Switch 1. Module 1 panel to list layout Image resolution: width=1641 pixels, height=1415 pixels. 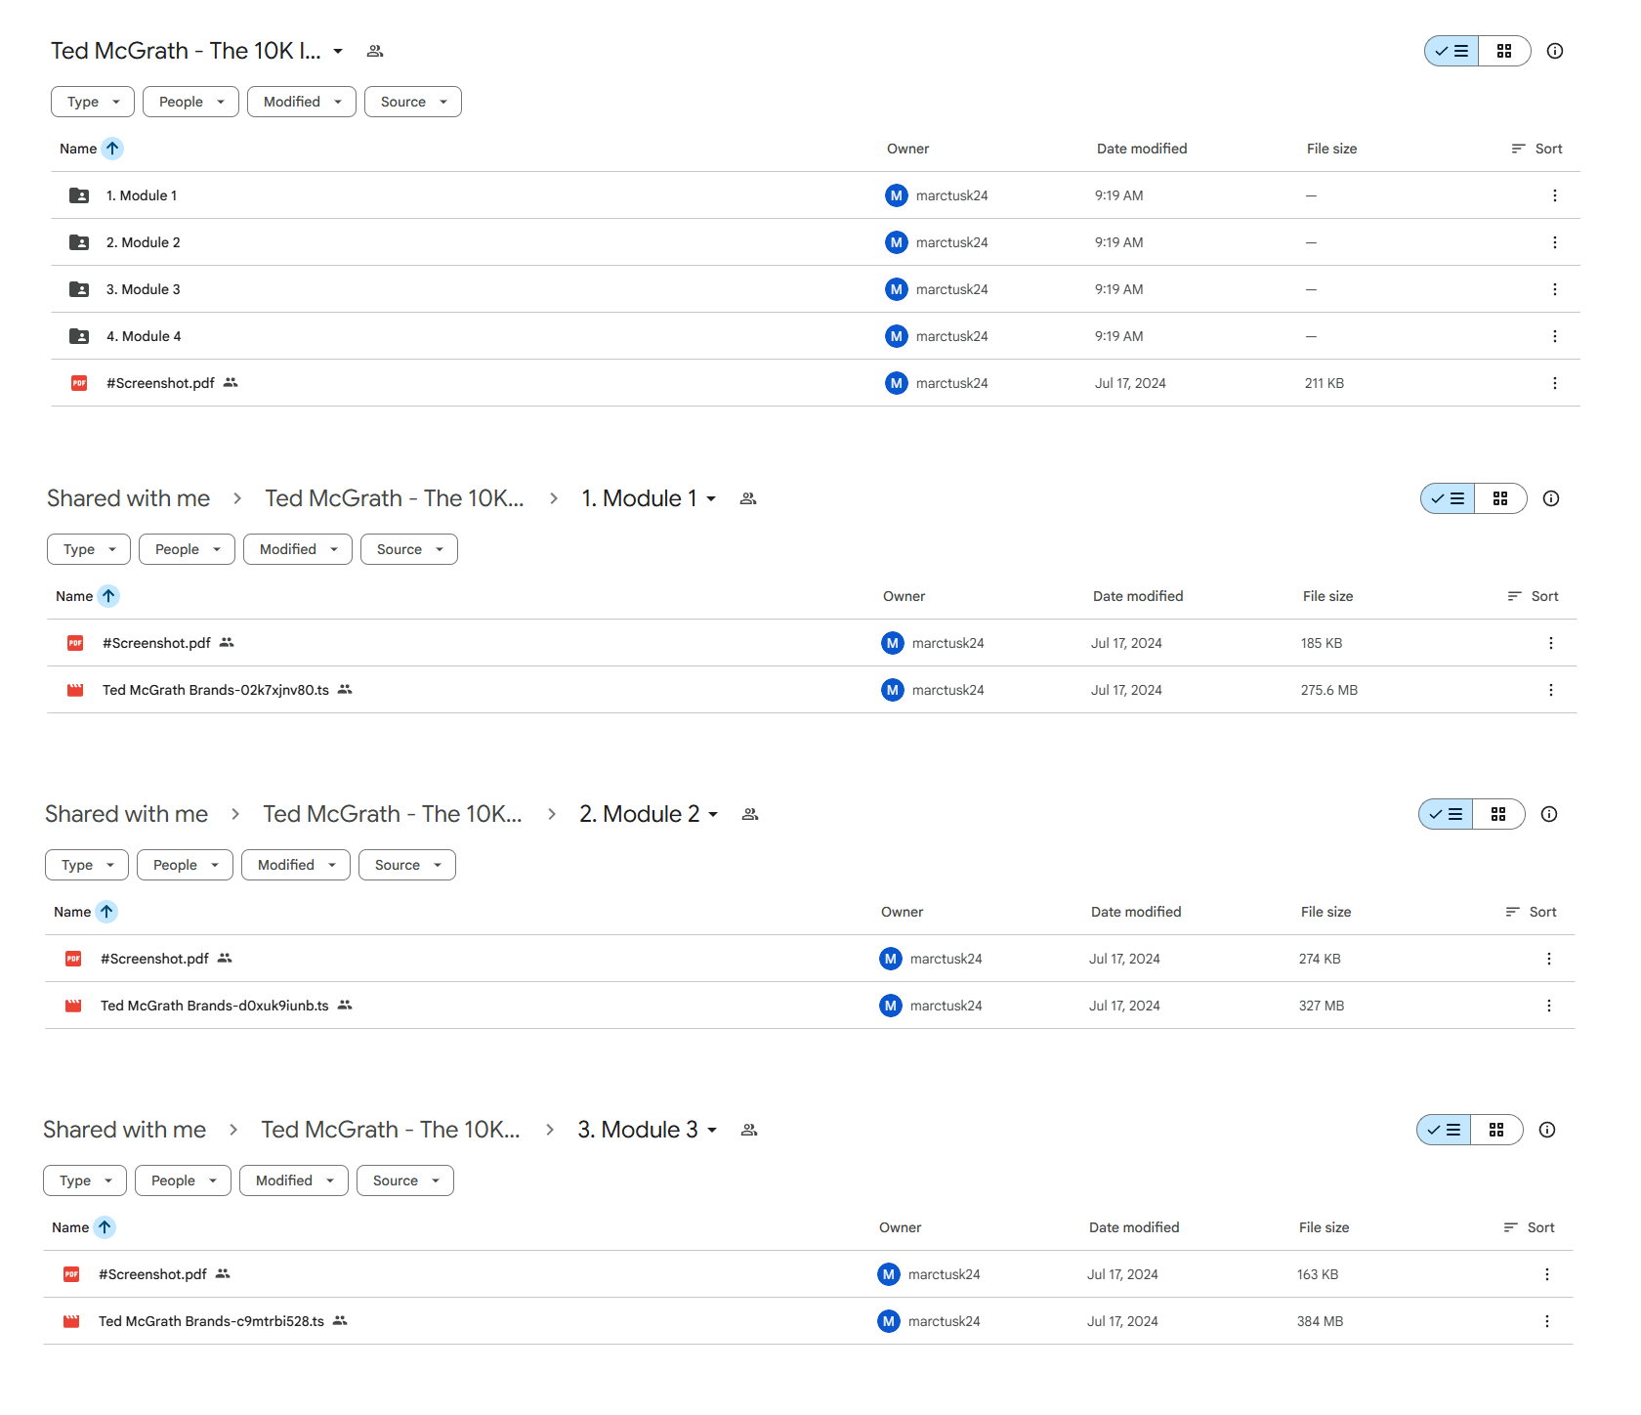(1448, 498)
